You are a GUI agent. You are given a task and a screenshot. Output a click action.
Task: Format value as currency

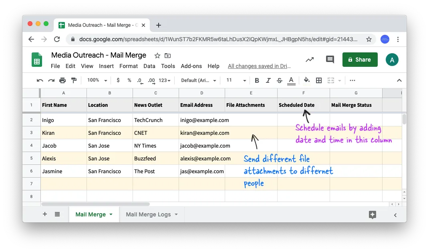(118, 80)
